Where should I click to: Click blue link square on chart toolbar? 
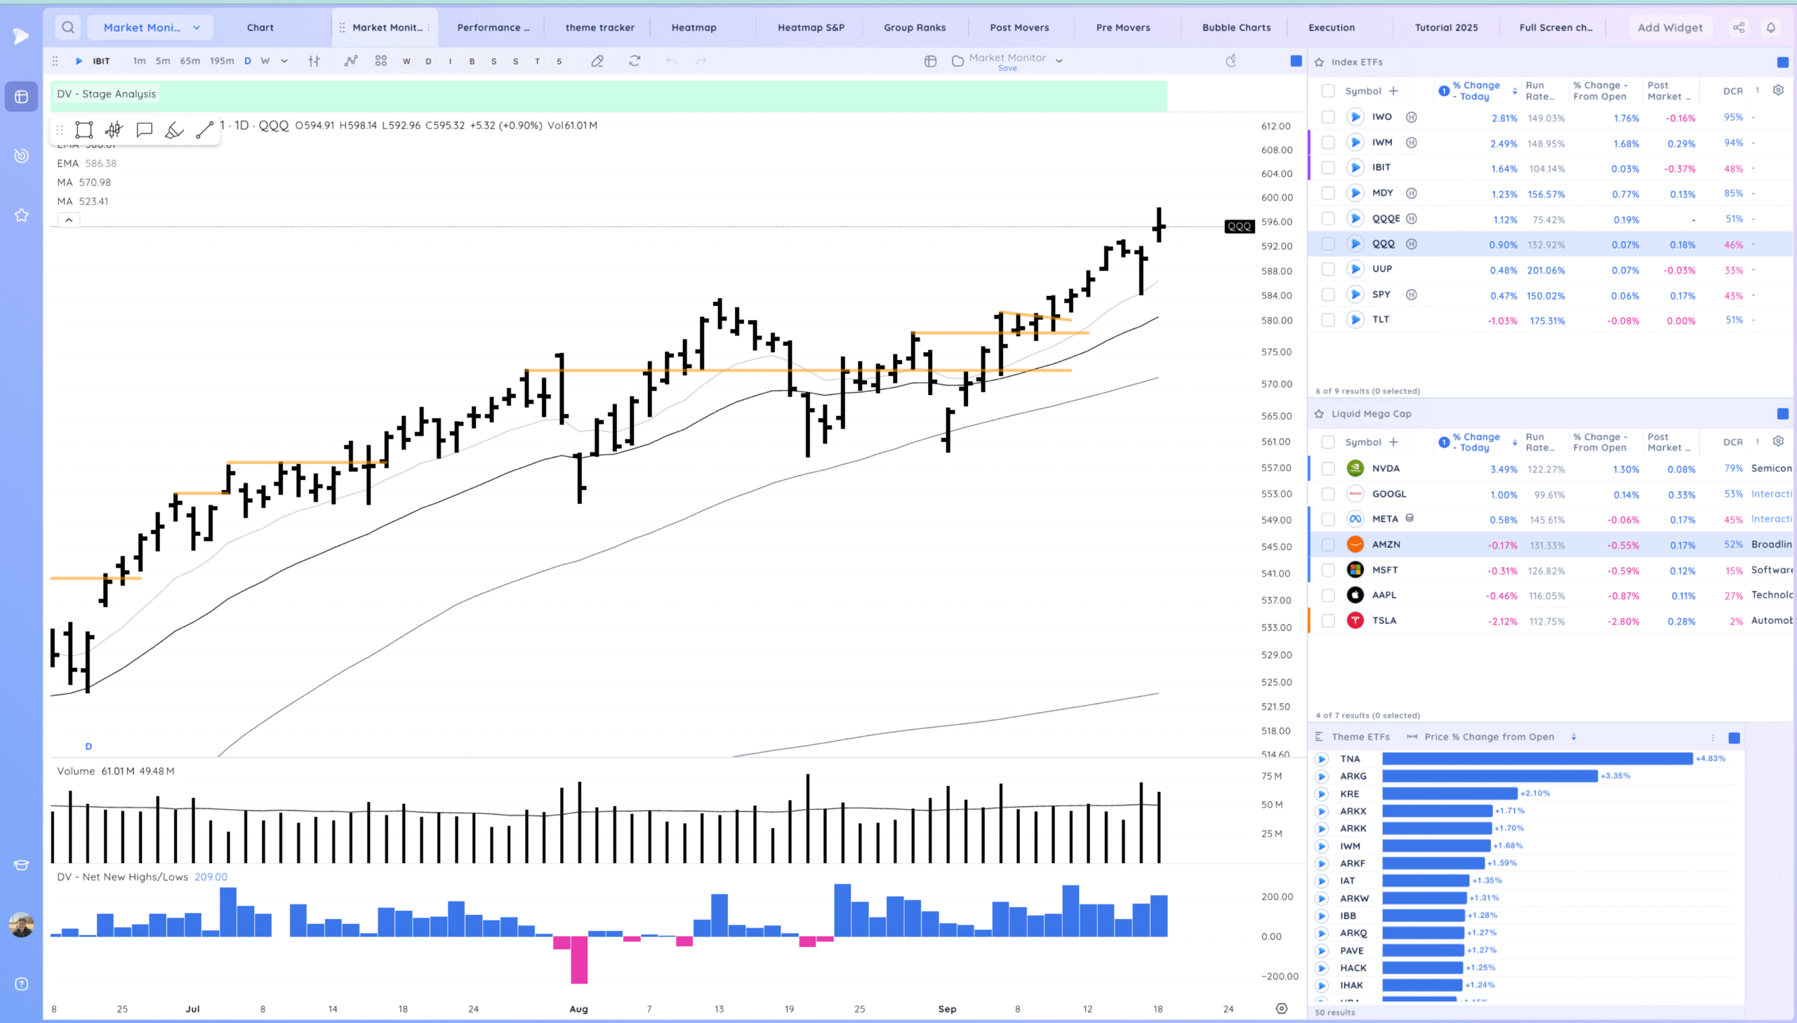coord(1296,61)
